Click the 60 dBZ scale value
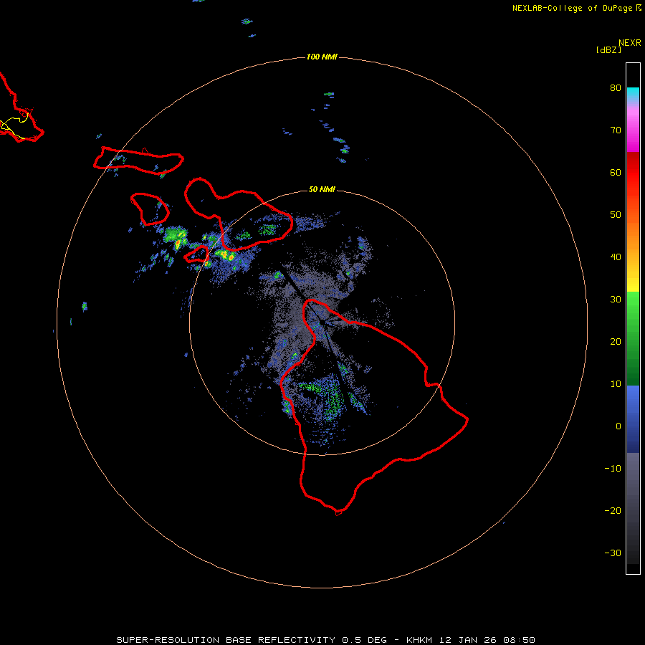The width and height of the screenshot is (645, 645). 616,173
